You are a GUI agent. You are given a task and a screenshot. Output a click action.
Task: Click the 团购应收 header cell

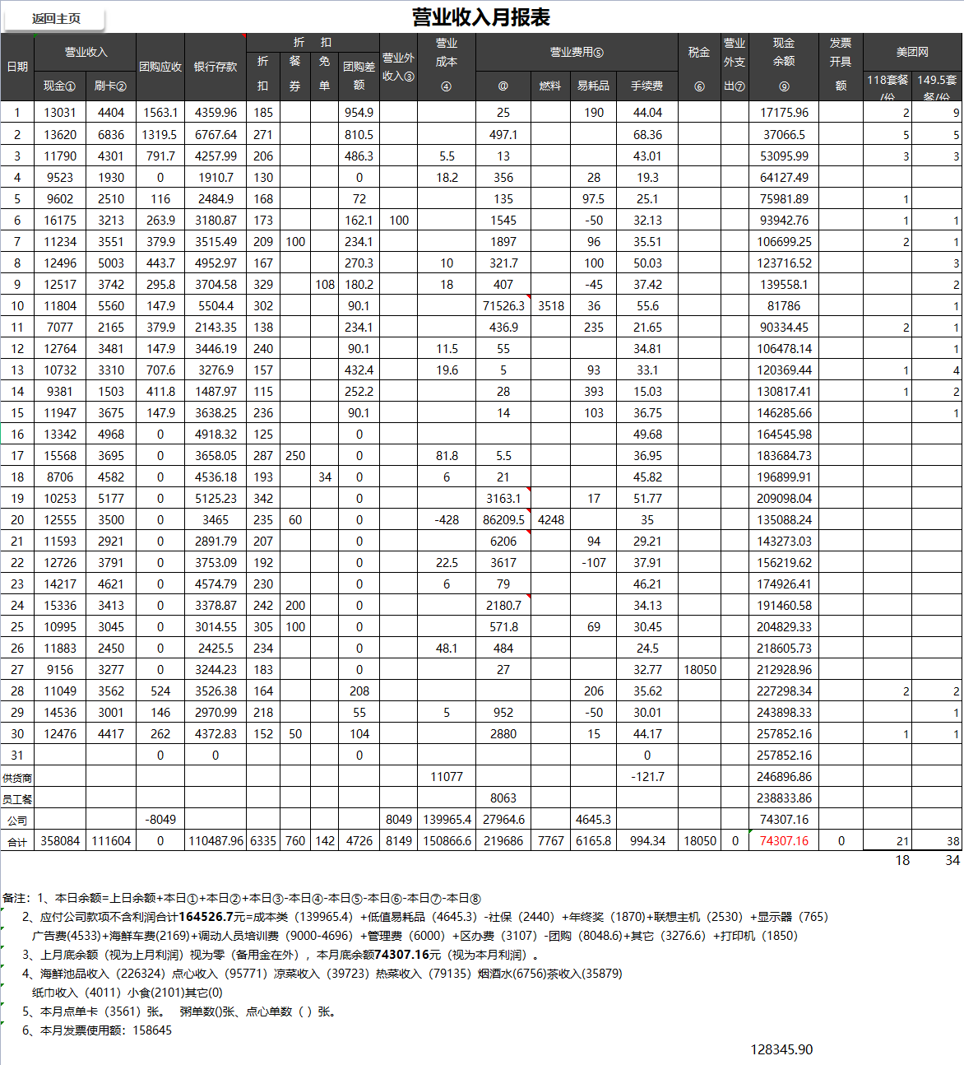coord(160,67)
